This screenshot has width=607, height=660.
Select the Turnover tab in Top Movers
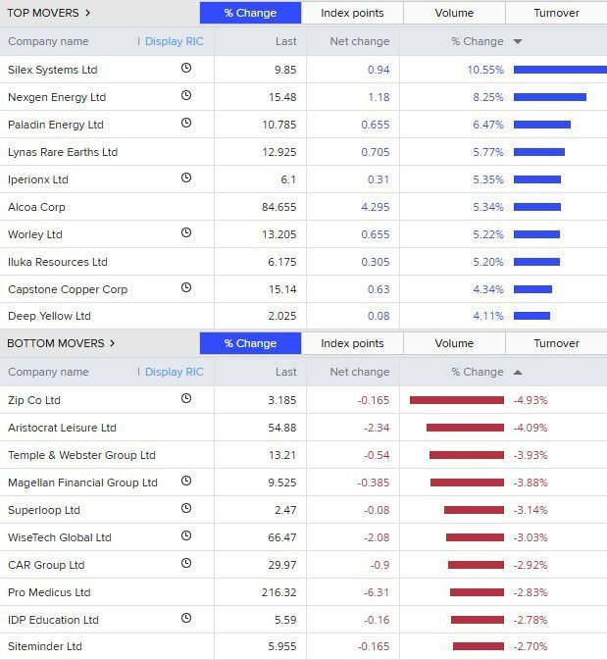click(x=556, y=13)
